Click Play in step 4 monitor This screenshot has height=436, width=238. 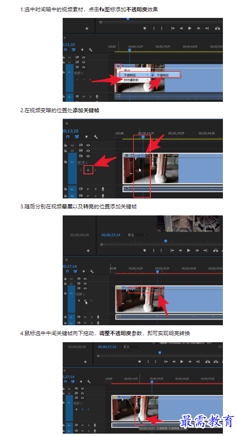(x=181, y=362)
